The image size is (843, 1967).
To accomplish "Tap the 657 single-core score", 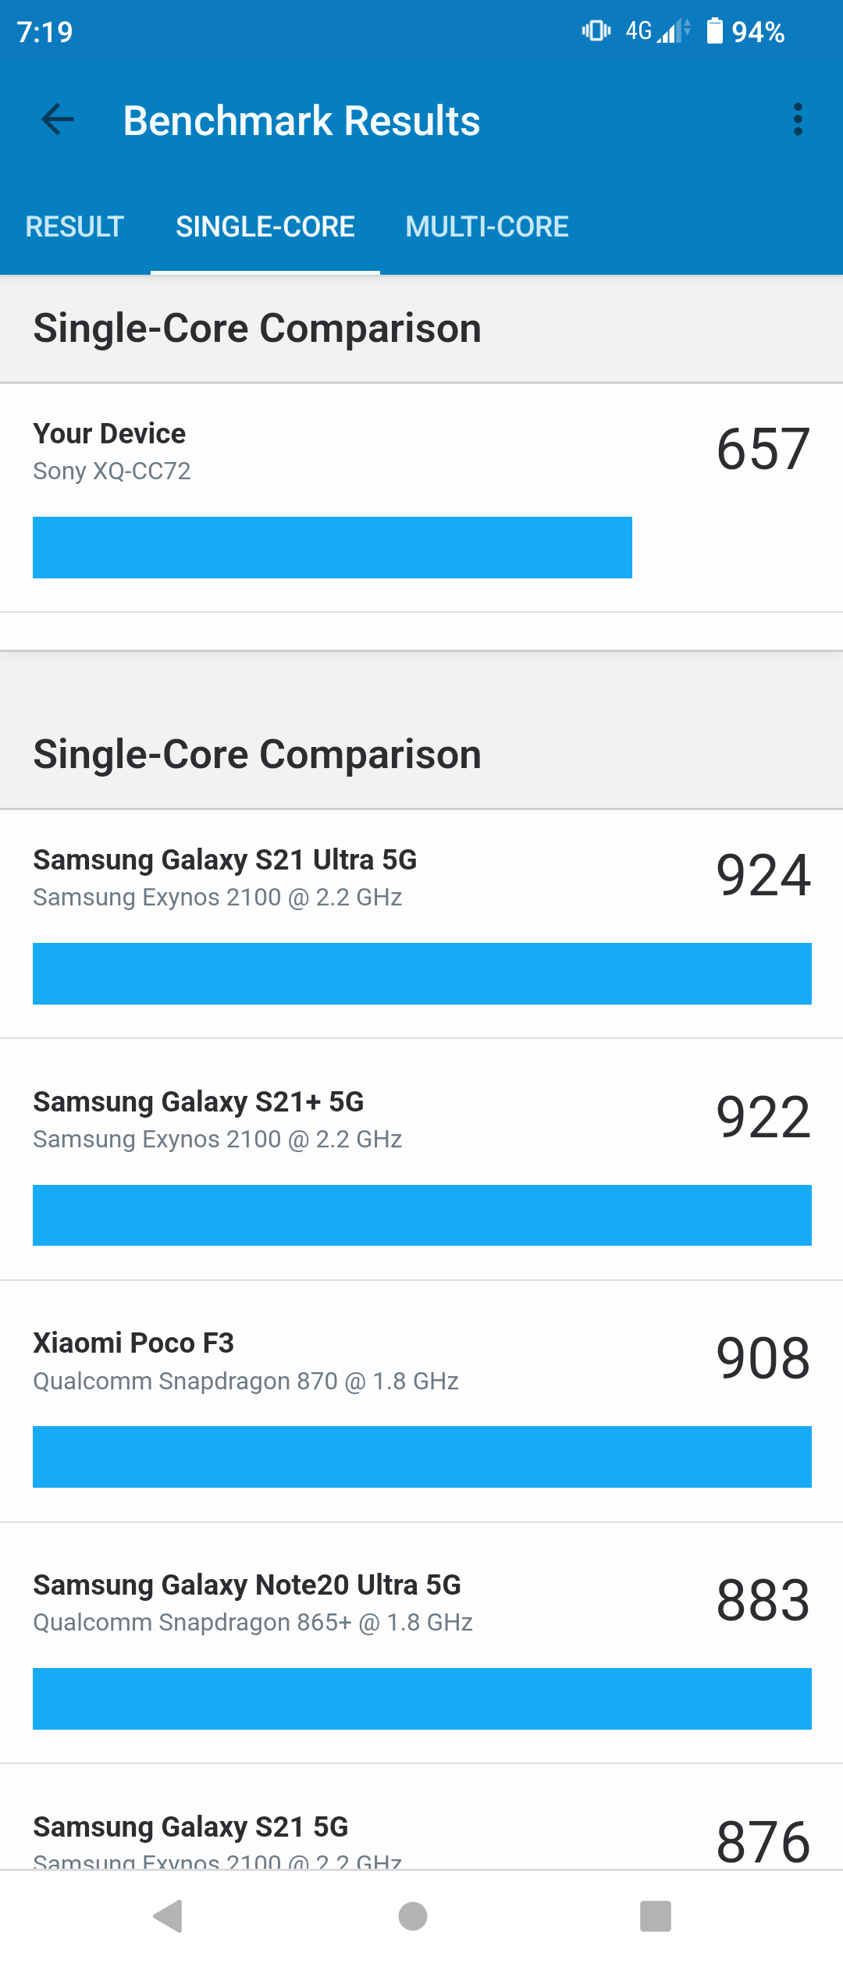I will [763, 450].
